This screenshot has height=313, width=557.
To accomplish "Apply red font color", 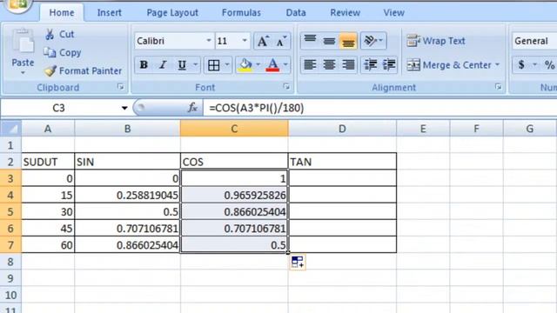I will (272, 65).
